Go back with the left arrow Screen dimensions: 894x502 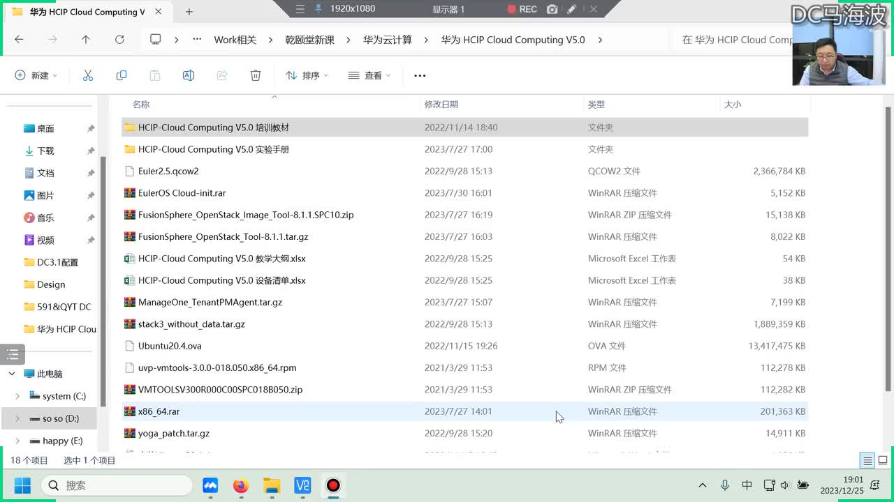click(19, 40)
